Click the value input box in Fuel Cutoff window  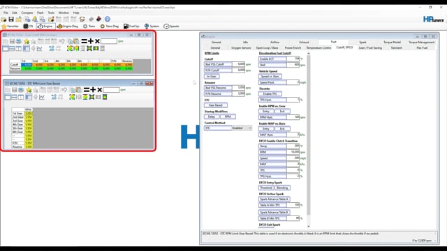[109, 41]
